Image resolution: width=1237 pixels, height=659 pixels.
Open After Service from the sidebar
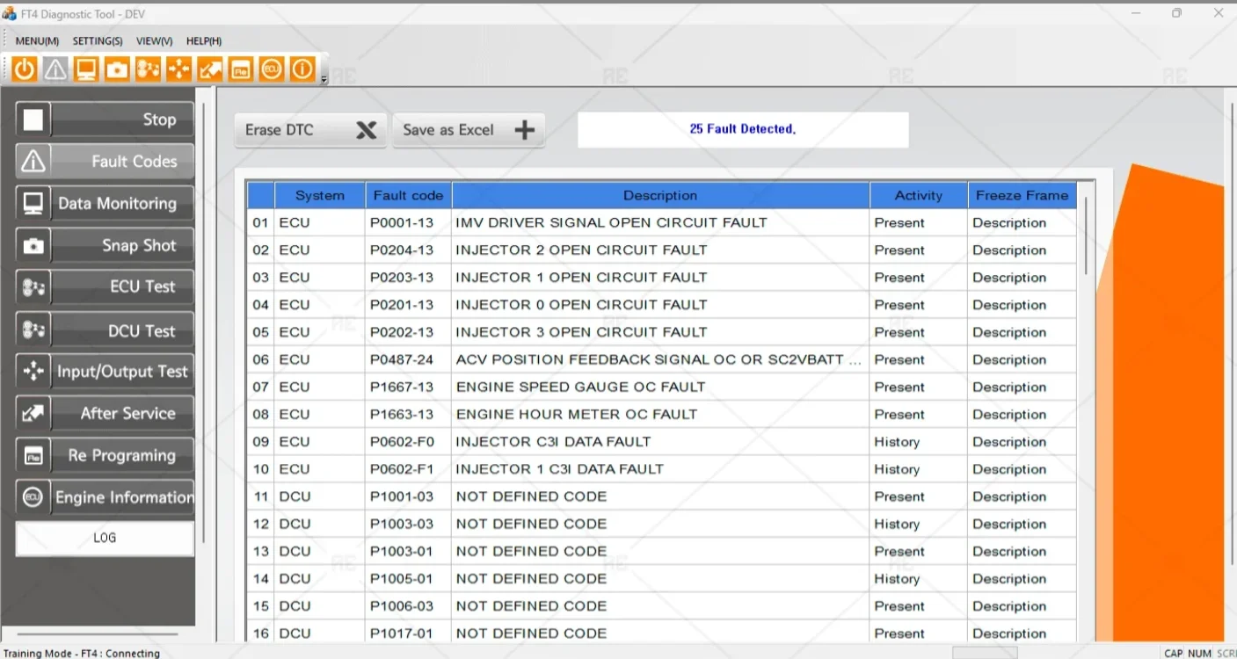105,413
